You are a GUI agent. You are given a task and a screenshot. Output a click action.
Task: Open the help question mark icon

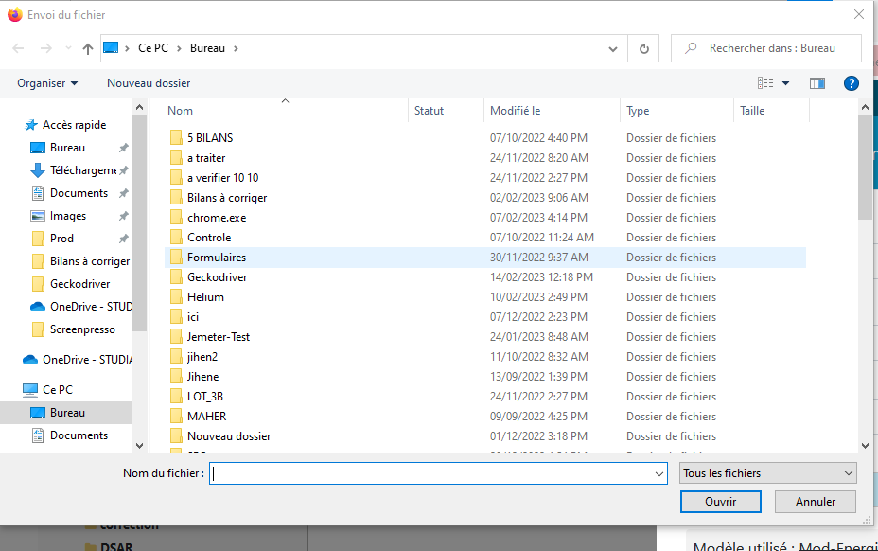tap(851, 83)
